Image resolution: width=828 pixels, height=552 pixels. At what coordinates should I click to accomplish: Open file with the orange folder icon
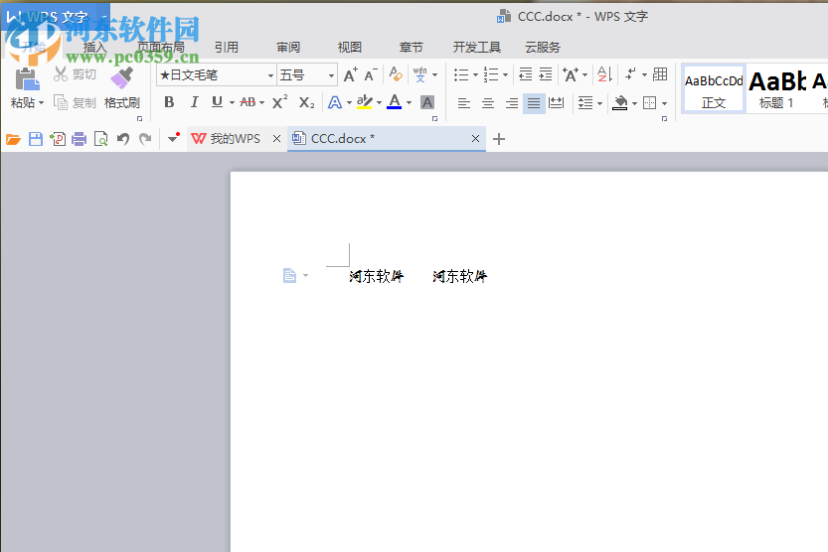[x=13, y=139]
